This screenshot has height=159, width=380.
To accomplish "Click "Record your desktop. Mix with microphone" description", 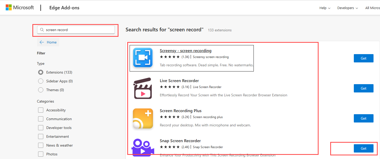I will tap(205, 125).
